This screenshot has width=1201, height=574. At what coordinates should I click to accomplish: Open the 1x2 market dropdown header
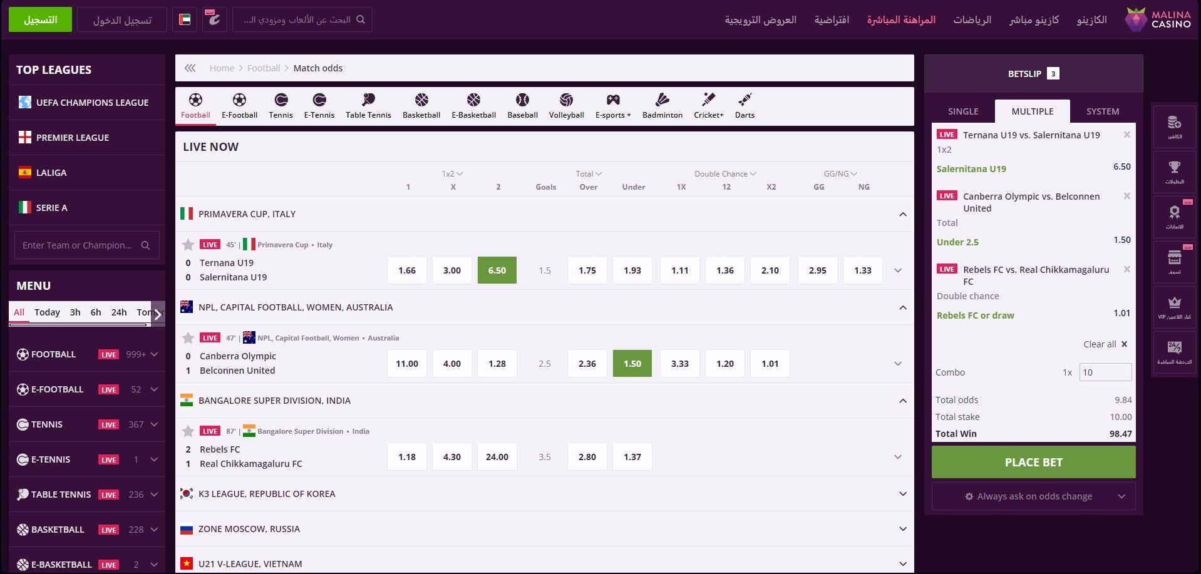pyautogui.click(x=452, y=174)
